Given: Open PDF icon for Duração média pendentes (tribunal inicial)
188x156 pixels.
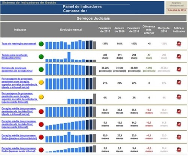Looking at the screenshot, I should [x=179, y=112].
